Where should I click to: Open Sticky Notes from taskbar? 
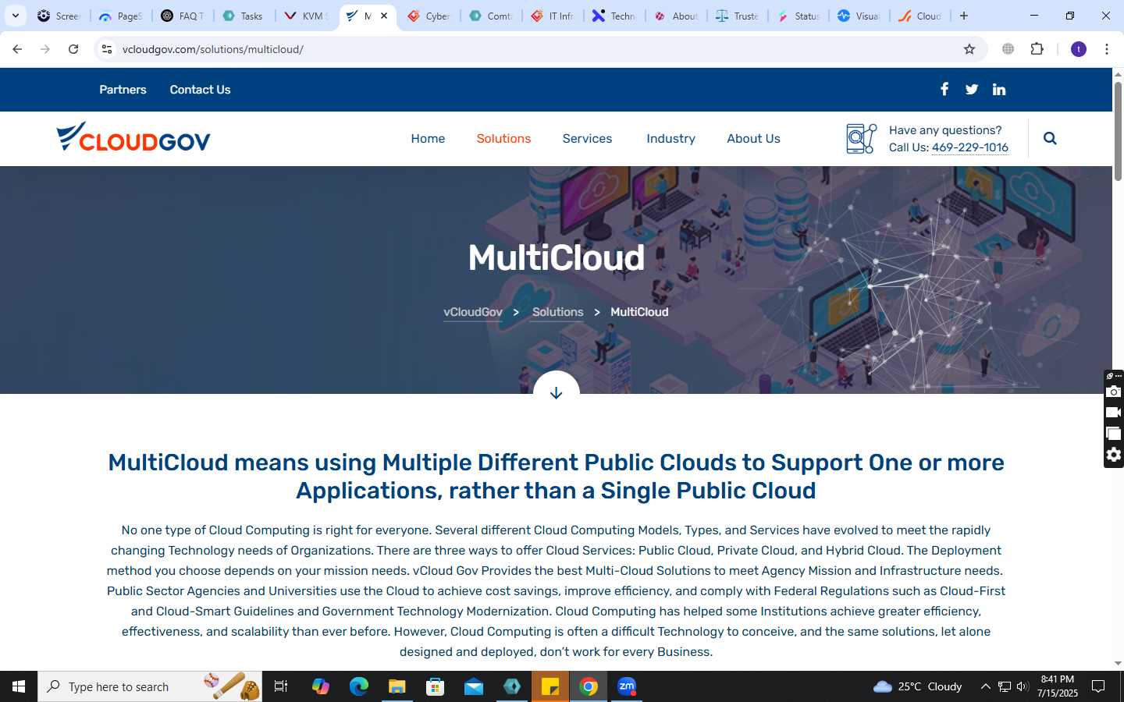pyautogui.click(x=550, y=686)
